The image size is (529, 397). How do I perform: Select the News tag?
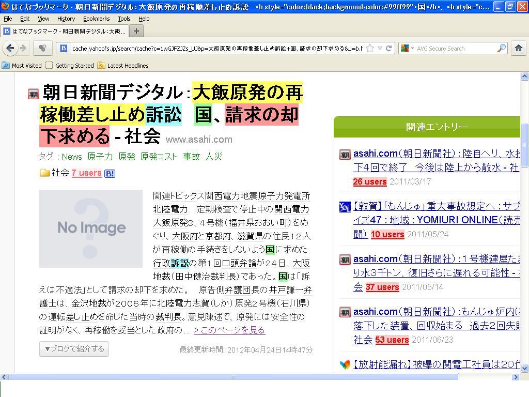72,157
